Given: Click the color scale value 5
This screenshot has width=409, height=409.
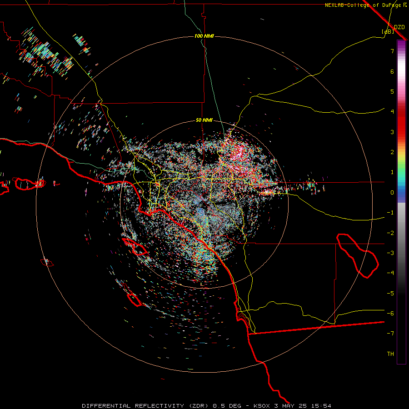Looking at the screenshot, I should pyautogui.click(x=392, y=91).
